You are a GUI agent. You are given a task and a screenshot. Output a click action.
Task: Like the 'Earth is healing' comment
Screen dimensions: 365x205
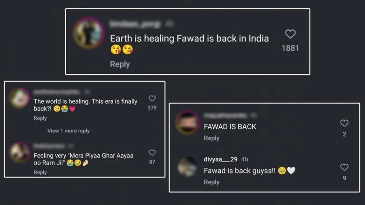click(291, 34)
